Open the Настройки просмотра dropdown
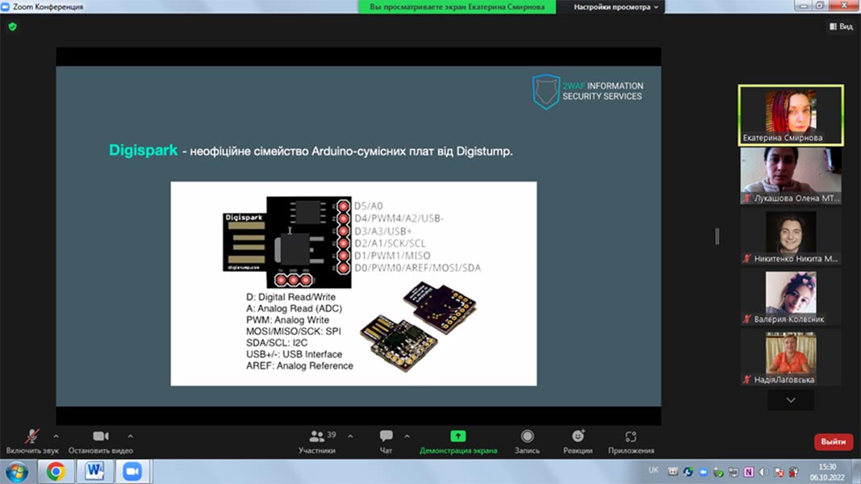This screenshot has width=861, height=484. [x=616, y=7]
